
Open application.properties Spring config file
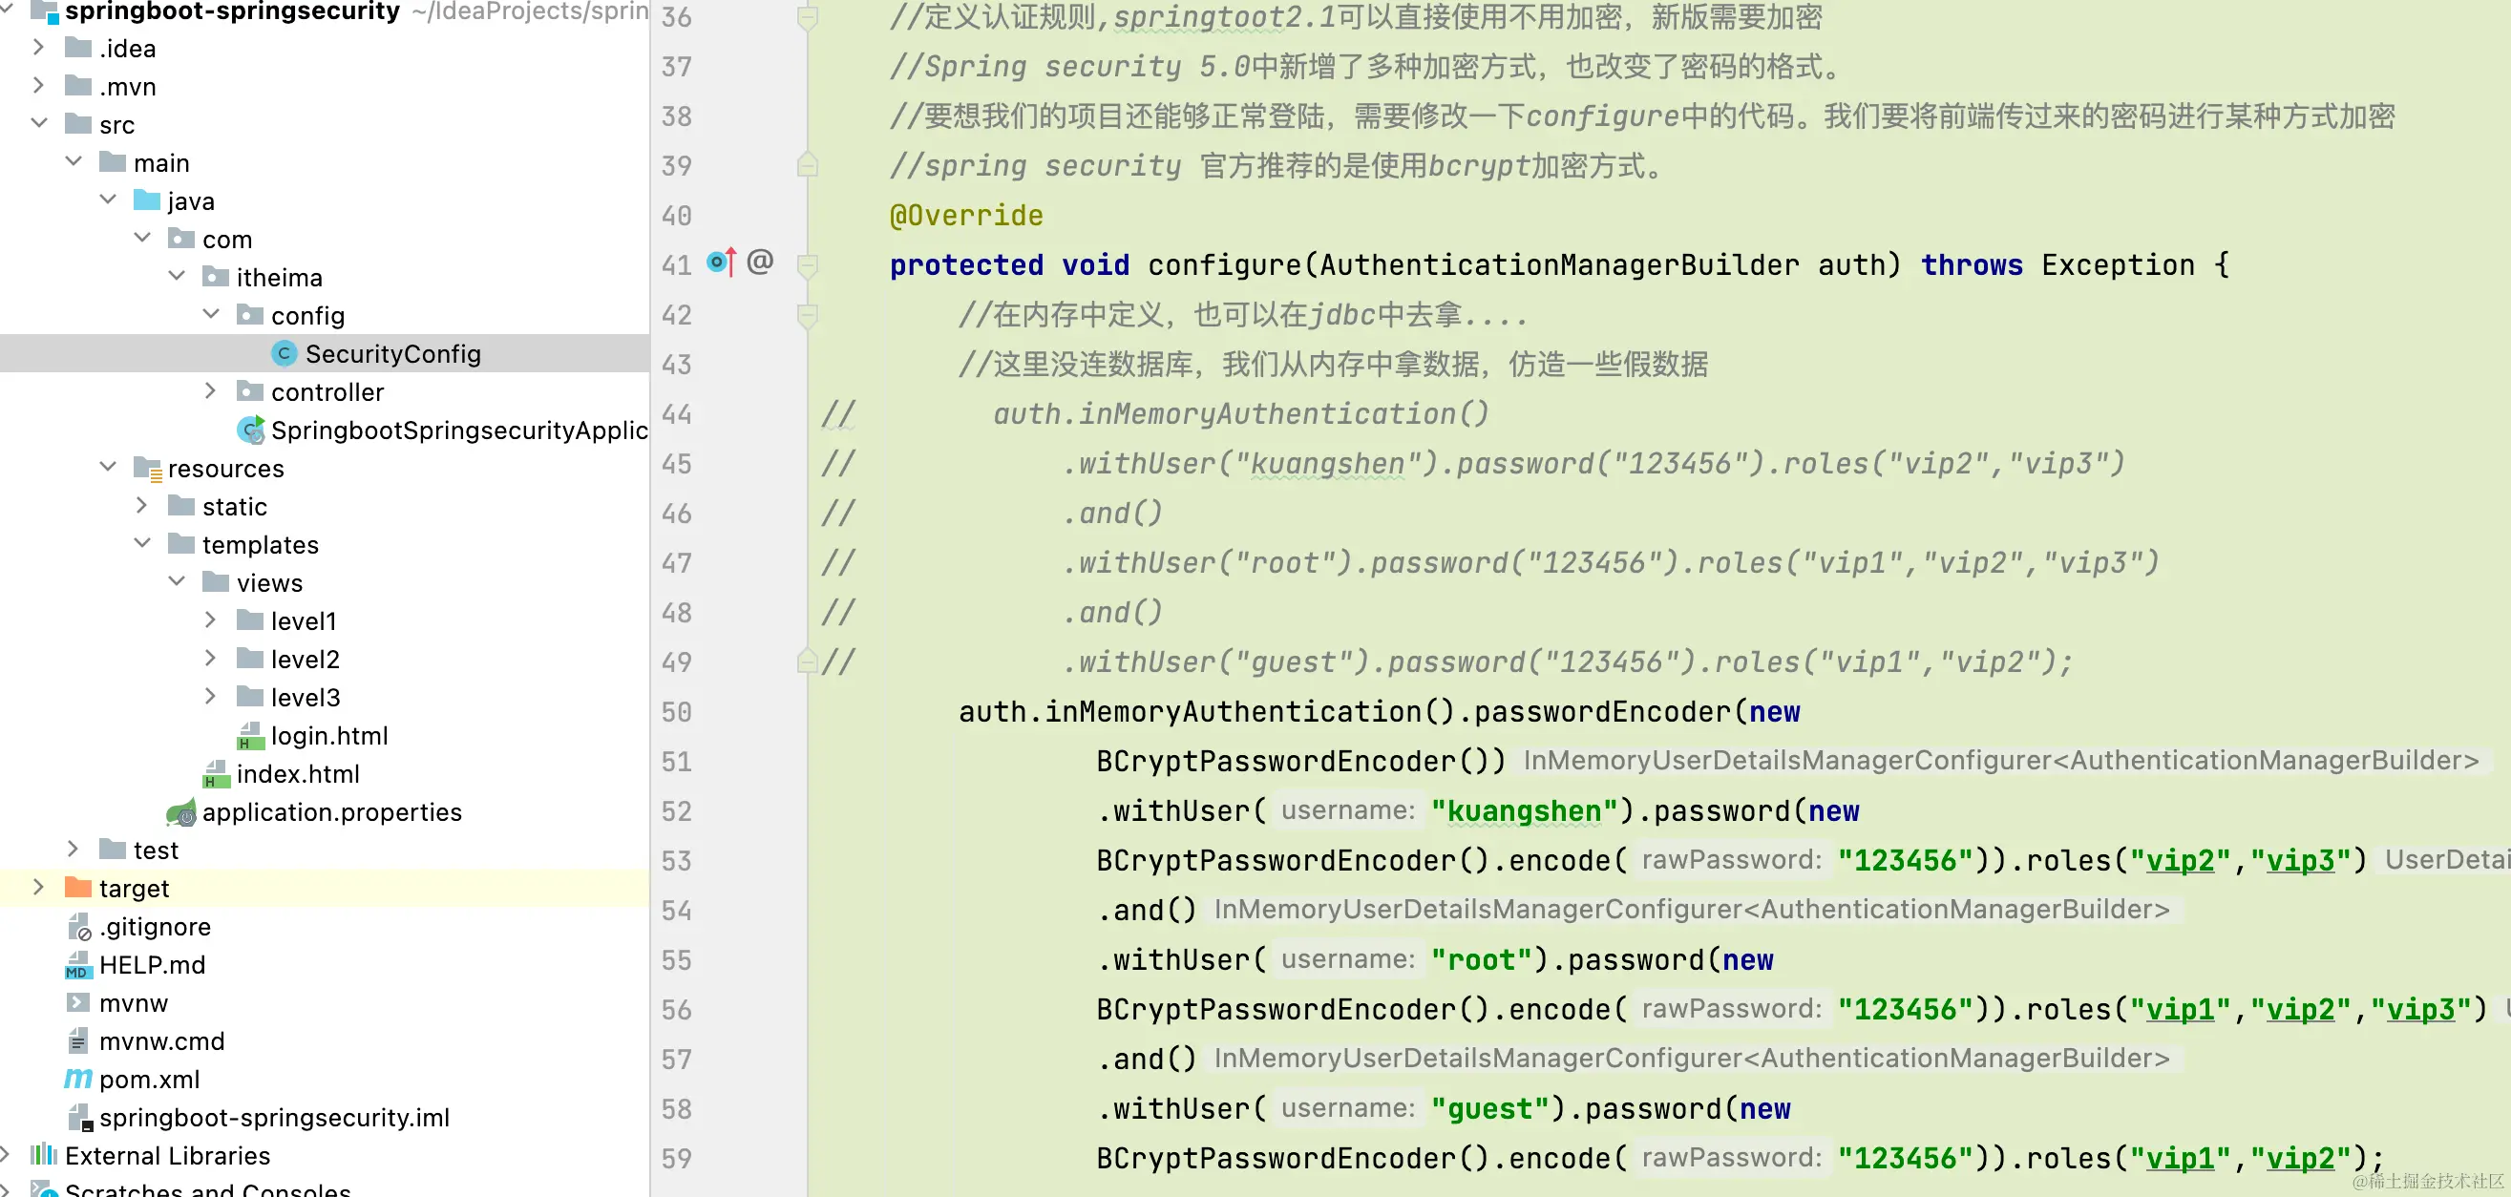(331, 812)
